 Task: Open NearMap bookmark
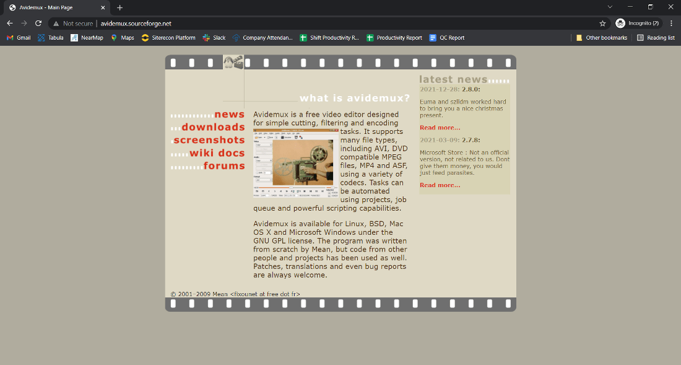(87, 38)
